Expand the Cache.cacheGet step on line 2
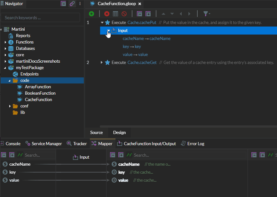The image size is (277, 197). [102, 62]
